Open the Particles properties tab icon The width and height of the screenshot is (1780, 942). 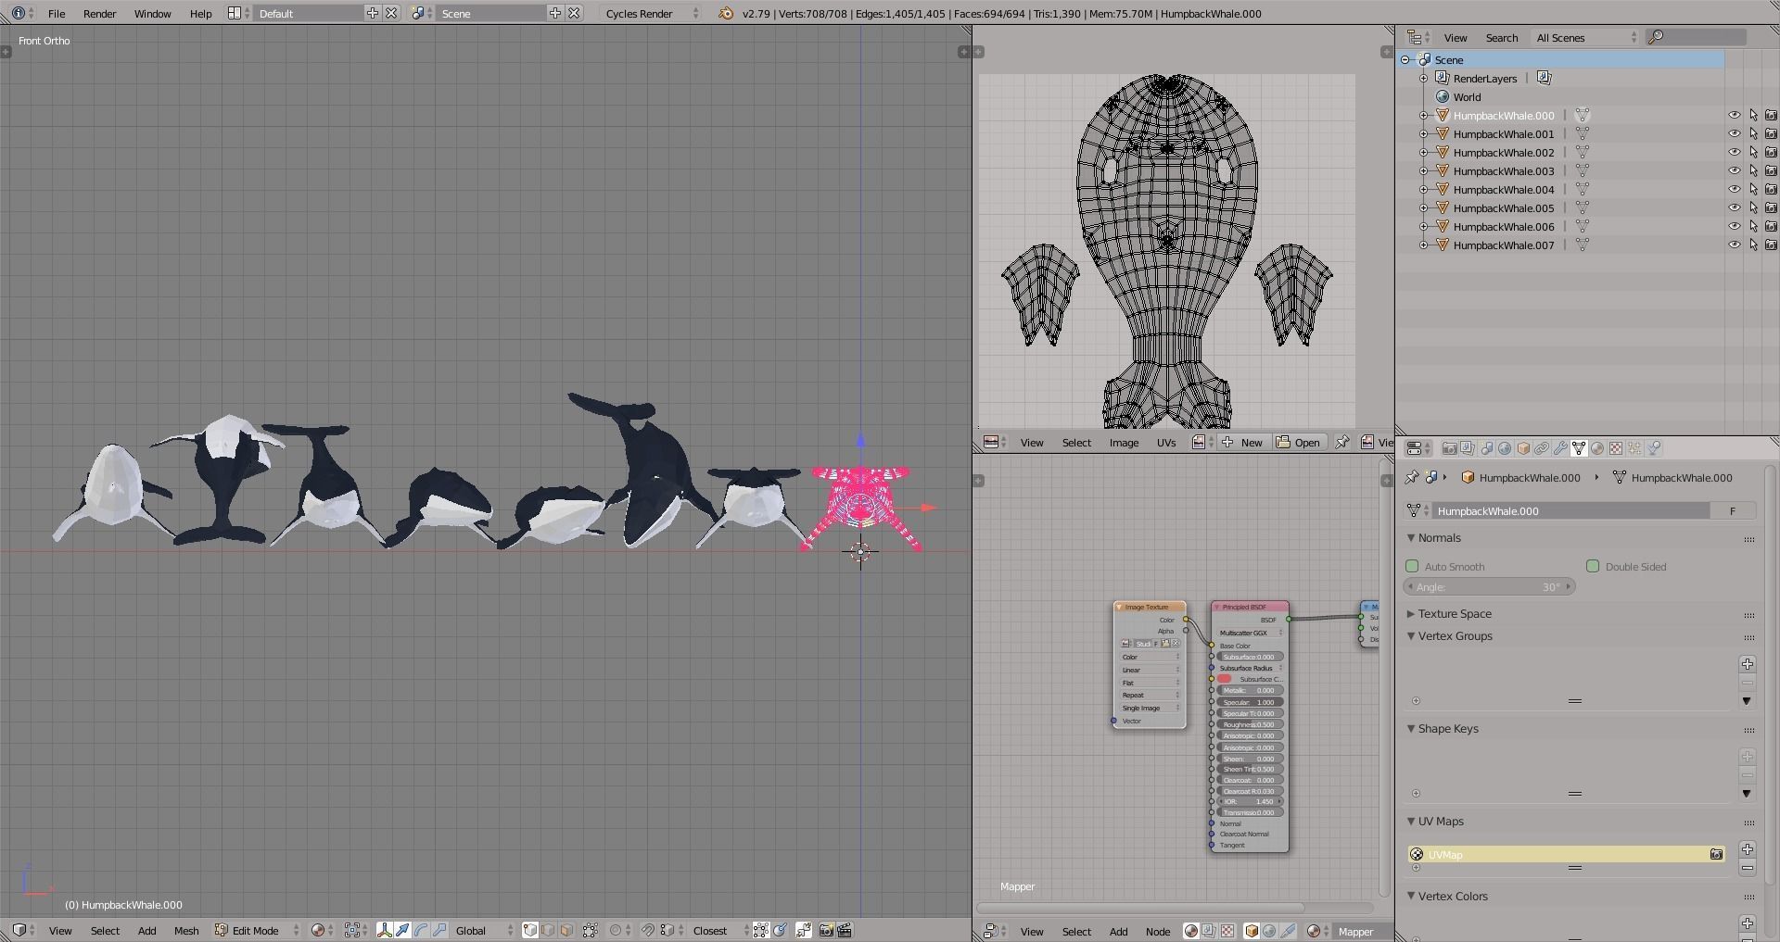click(1634, 448)
